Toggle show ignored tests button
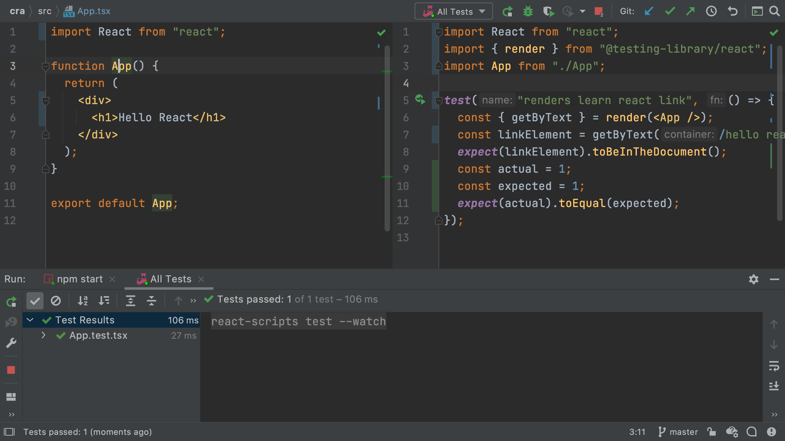Screen dimensions: 785x441 pyautogui.click(x=56, y=301)
